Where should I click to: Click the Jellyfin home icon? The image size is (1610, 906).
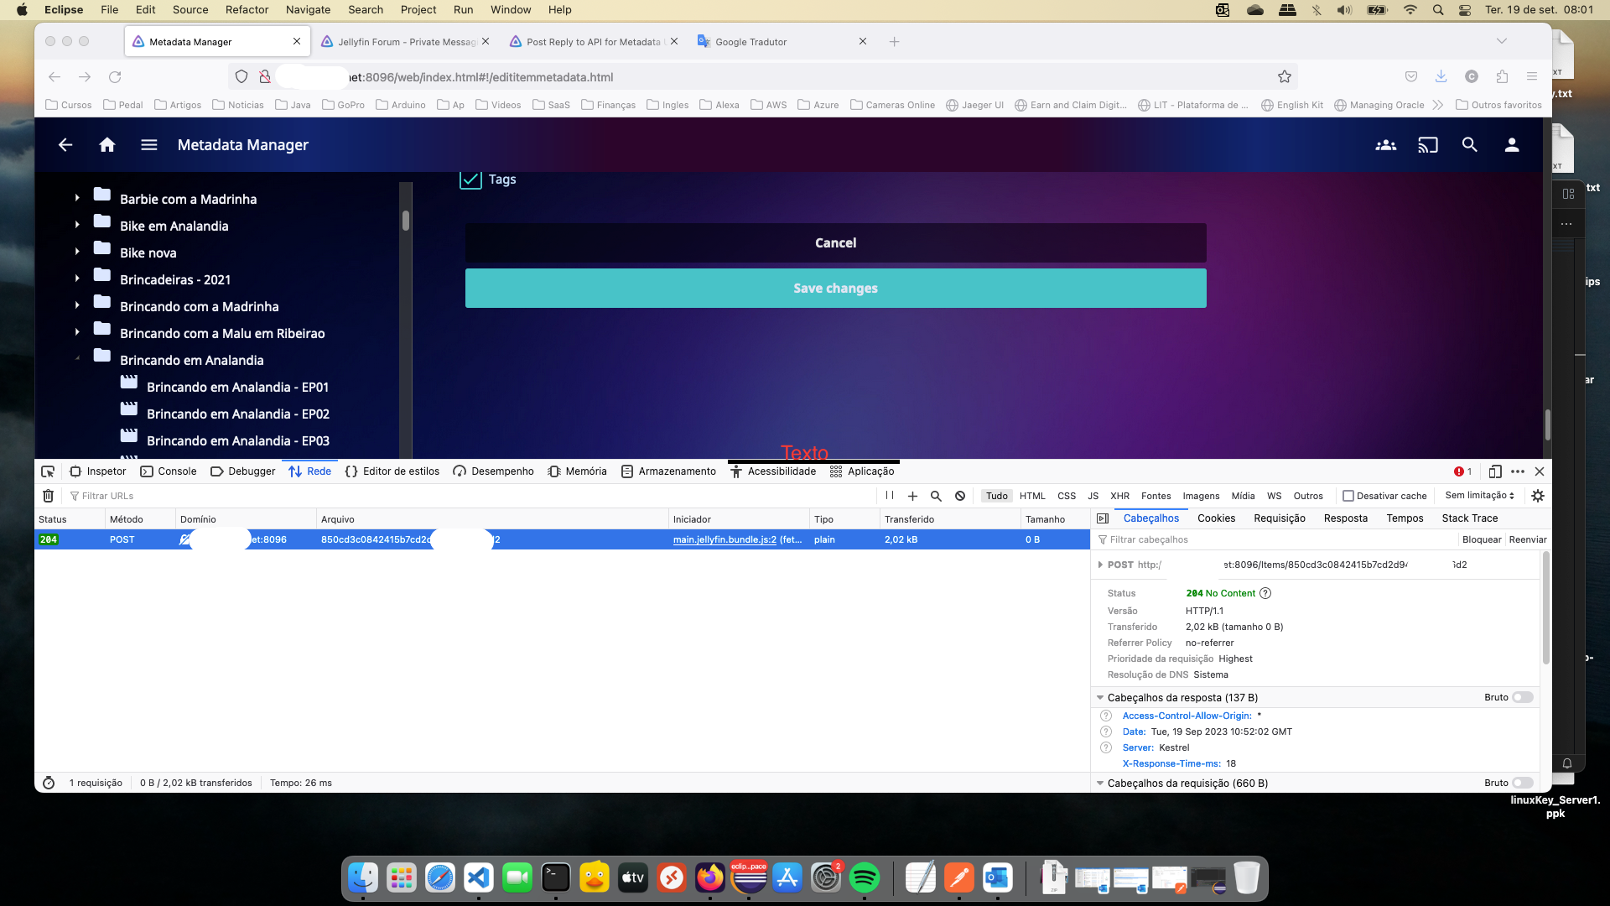[x=106, y=145]
